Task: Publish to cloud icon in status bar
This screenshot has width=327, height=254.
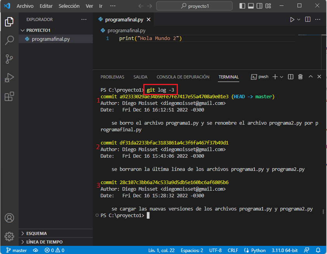Action: [35, 250]
